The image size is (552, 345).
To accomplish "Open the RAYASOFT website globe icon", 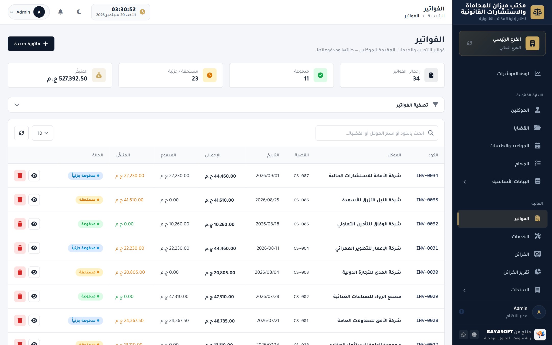I will [x=474, y=335].
